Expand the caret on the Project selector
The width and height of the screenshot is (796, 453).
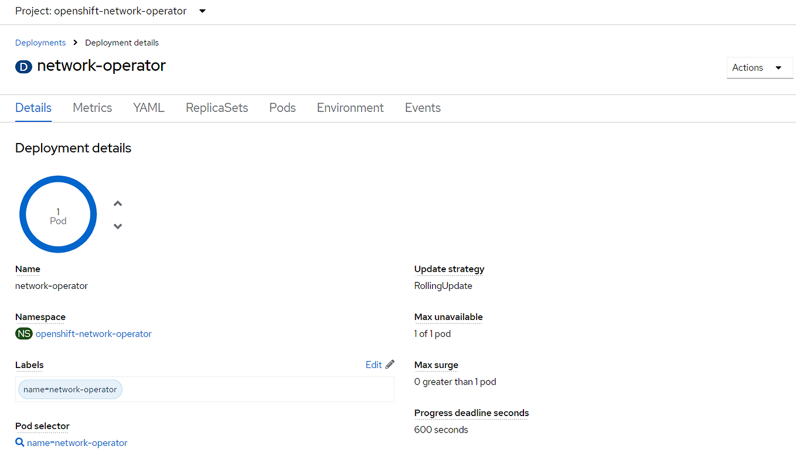point(202,11)
